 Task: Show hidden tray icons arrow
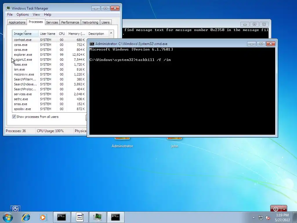[253, 217]
